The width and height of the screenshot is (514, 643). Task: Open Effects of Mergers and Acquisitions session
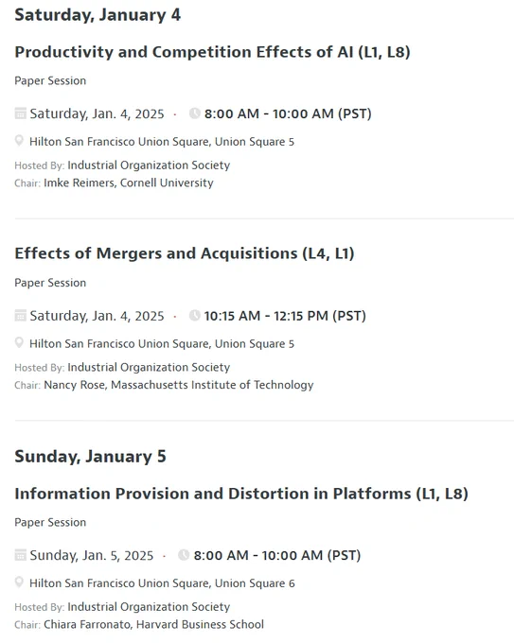pyautogui.click(x=185, y=253)
